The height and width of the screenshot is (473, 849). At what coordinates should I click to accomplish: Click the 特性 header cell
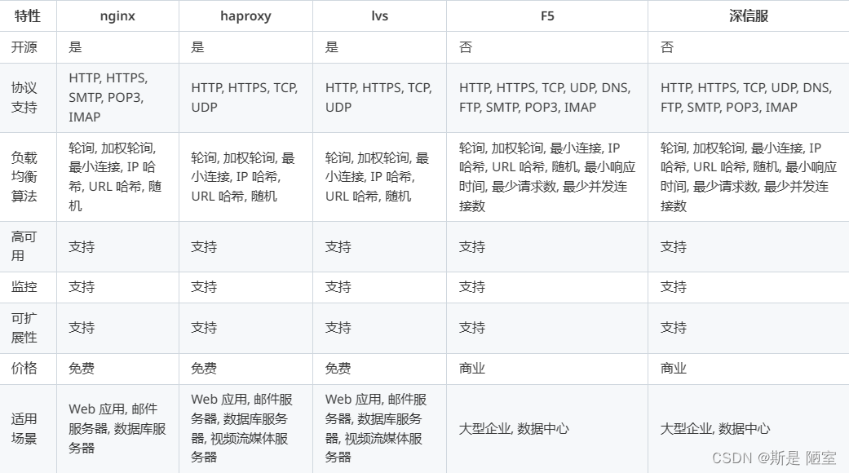[x=28, y=15]
